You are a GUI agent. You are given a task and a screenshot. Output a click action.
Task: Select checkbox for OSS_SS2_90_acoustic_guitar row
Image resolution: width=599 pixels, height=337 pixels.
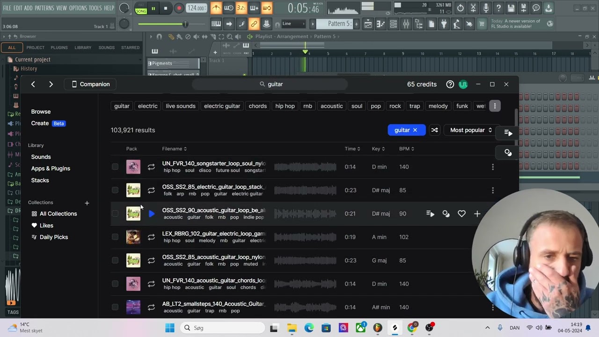pos(115,213)
